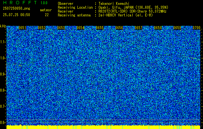
Task: Click the 0654 time marker
Action: [x=80, y=28]
